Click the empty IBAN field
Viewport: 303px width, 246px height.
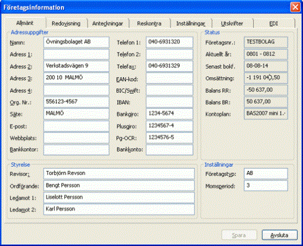pos(169,102)
